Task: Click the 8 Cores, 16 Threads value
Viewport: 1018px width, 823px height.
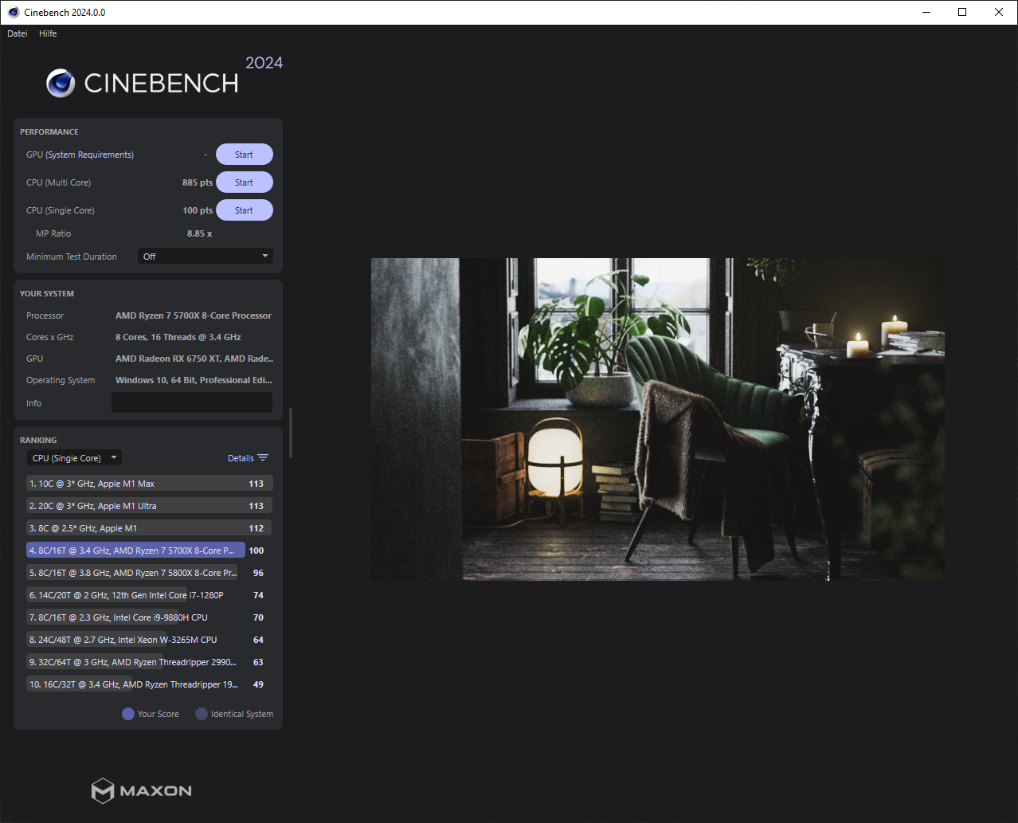Action: tap(178, 337)
